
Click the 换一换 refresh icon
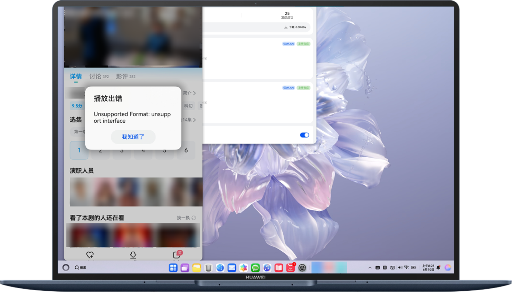[194, 218]
